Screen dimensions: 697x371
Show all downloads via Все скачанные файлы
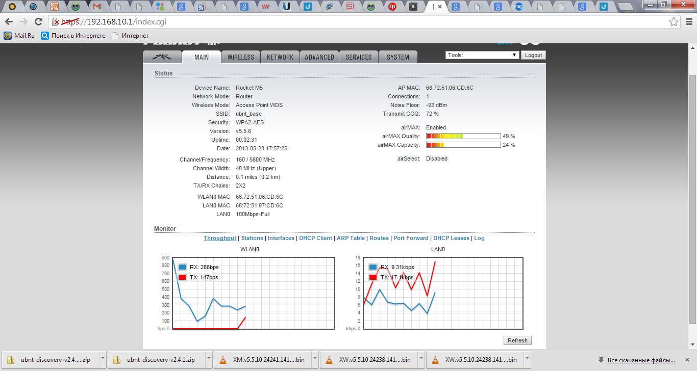pos(641,360)
